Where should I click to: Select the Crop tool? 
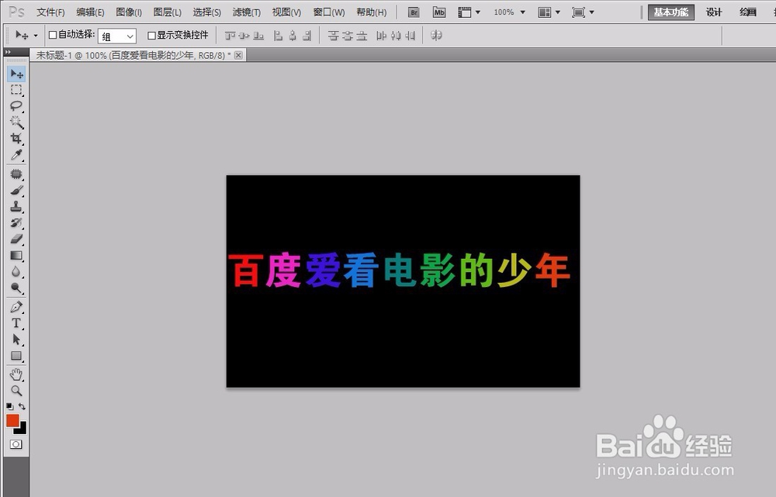[16, 139]
